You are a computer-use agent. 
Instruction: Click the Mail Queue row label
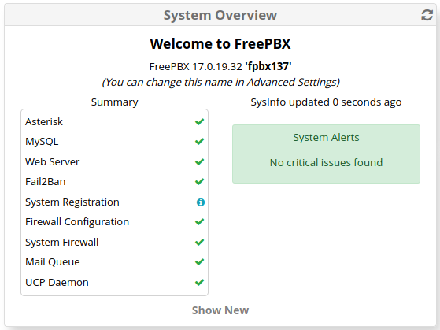(x=53, y=262)
